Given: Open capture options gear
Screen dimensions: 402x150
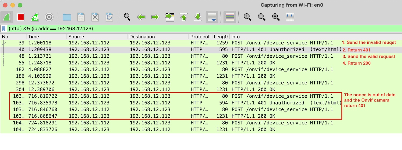Looking at the screenshot, I should (x=49, y=17).
